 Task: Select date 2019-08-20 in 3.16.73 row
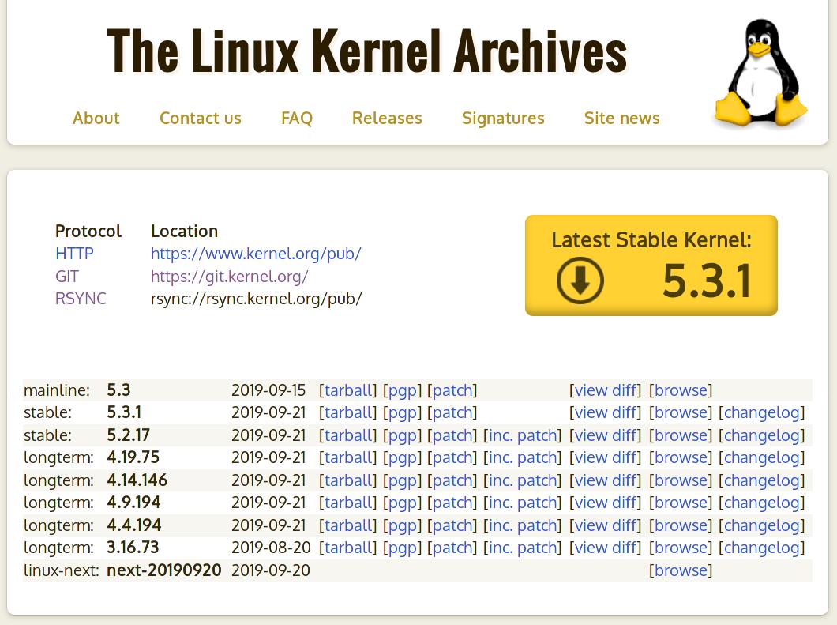tap(271, 548)
